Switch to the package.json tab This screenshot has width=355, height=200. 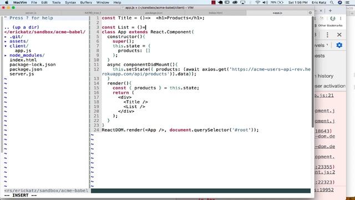coord(154,13)
